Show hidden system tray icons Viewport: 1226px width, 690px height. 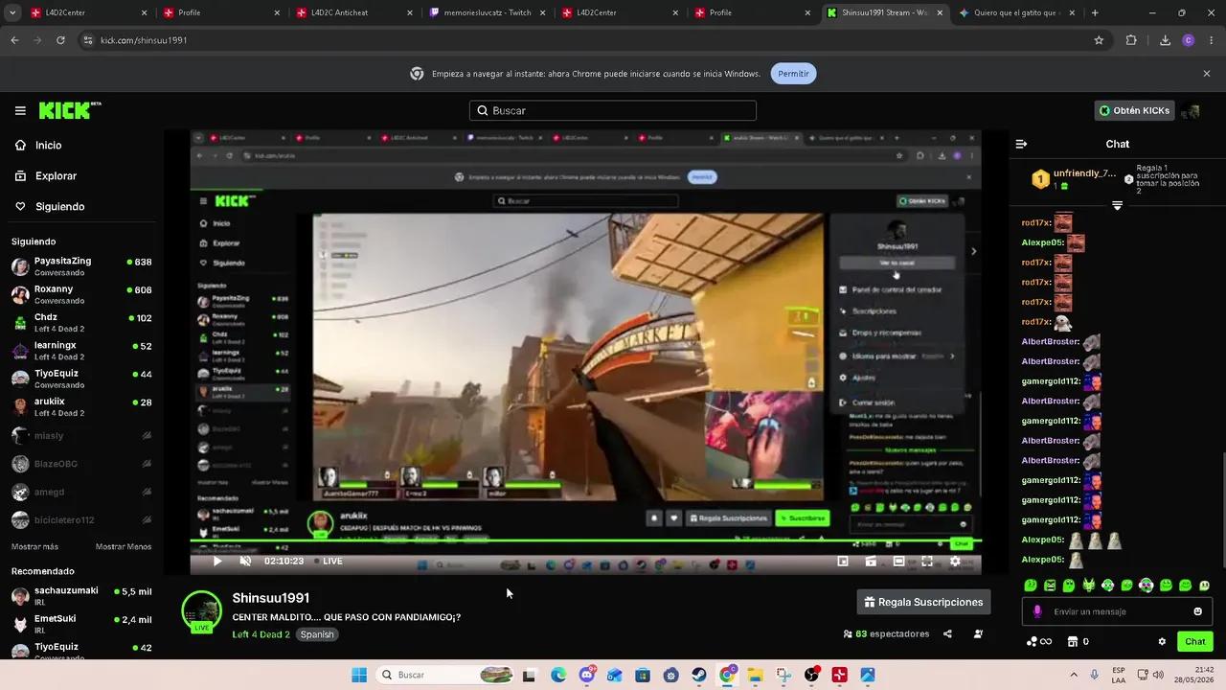(1073, 676)
